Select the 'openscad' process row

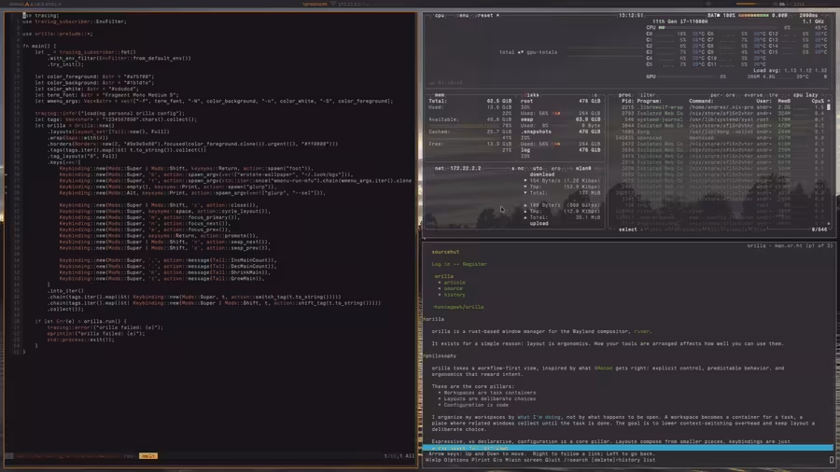(720, 137)
